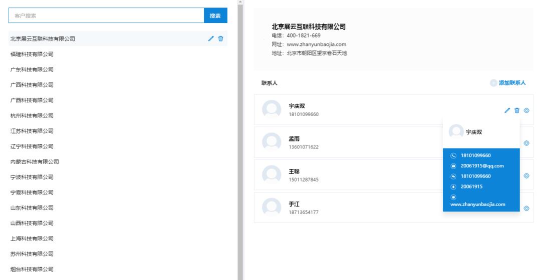Viewport: 541px width, 280px height.
Task: Click the avatar in the 宇庆双 popup card
Action: pos(456,131)
